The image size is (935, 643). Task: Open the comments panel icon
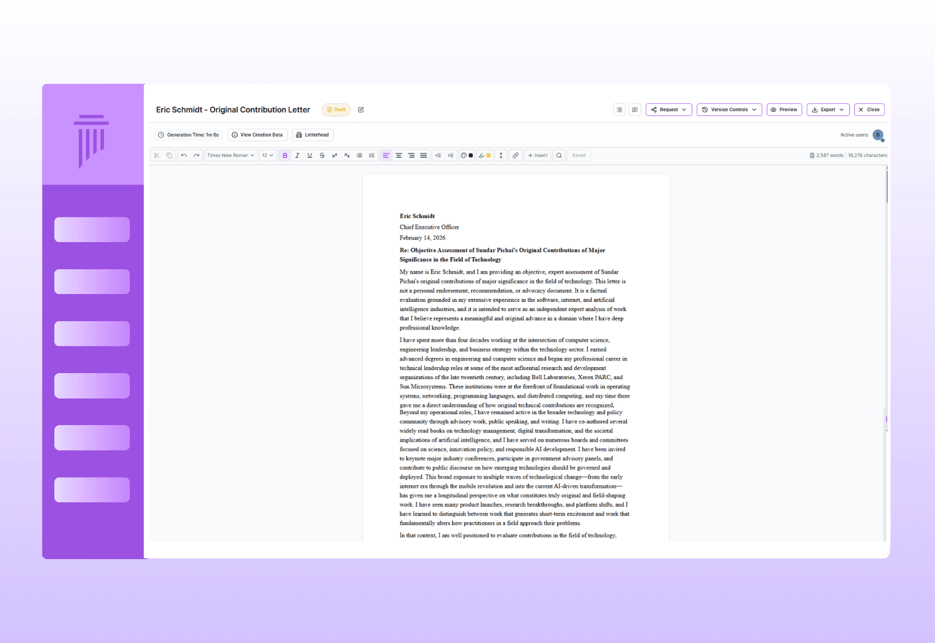635,110
